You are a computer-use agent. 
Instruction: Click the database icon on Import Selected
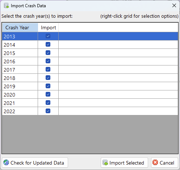pyautogui.click(x=105, y=162)
